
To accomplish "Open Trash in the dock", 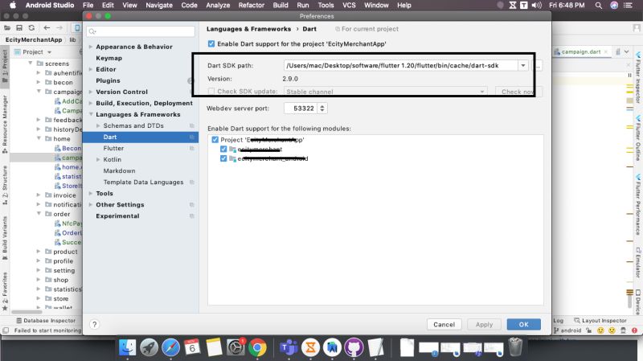I will click(515, 347).
